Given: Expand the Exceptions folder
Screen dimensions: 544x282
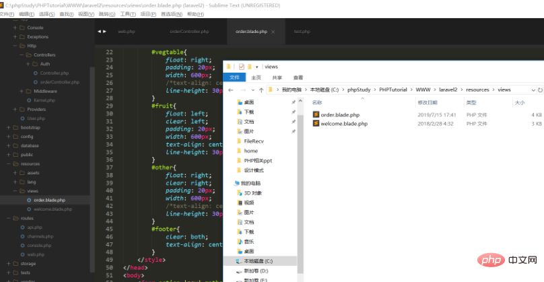Looking at the screenshot, I should [15, 37].
